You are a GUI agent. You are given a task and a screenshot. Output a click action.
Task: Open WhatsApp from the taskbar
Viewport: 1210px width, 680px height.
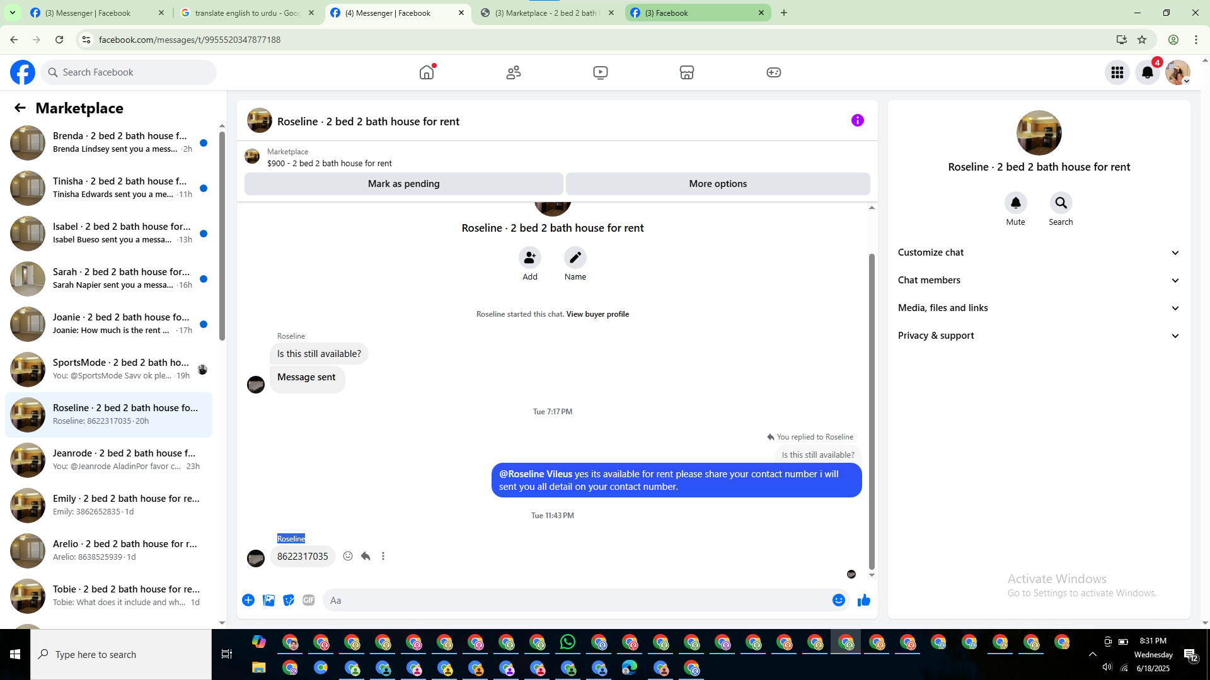(568, 642)
